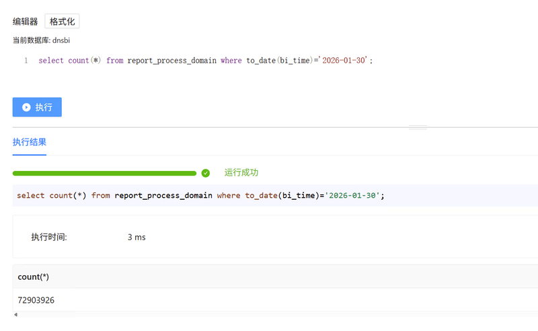Switch to the 执行结果 tab
Viewport: 538px width, 331px height.
pyautogui.click(x=29, y=142)
